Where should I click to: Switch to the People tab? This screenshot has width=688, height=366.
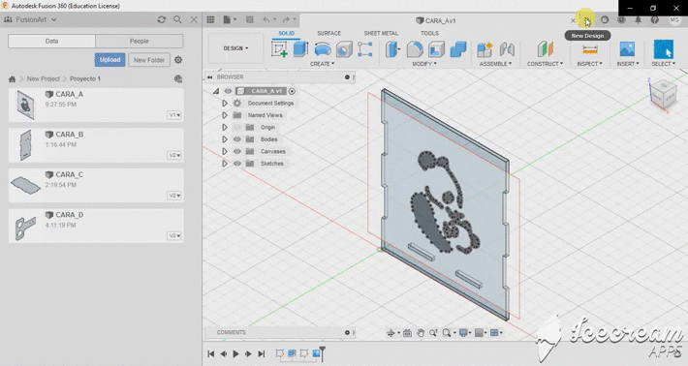click(x=140, y=42)
